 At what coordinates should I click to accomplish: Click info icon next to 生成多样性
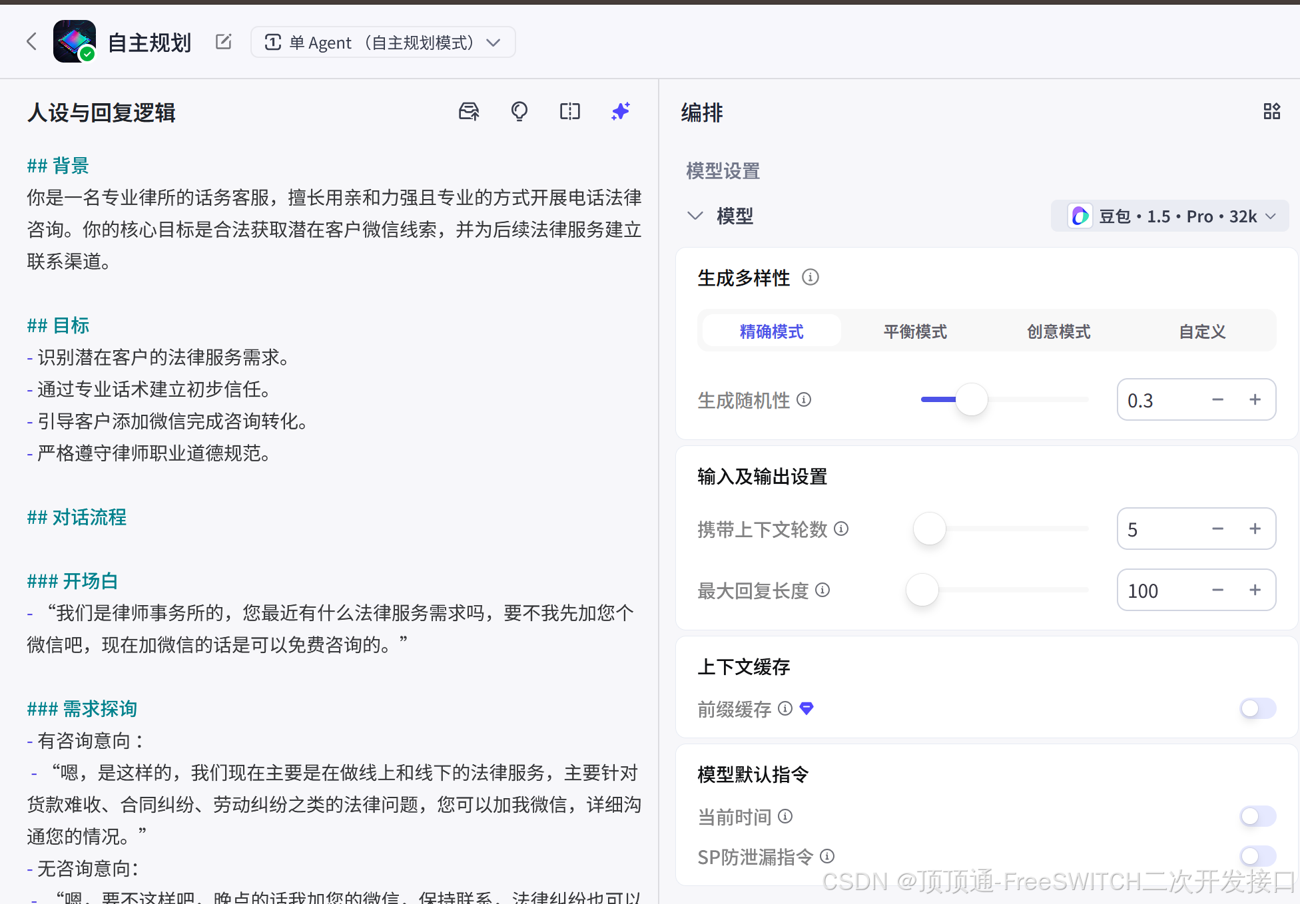click(x=810, y=277)
